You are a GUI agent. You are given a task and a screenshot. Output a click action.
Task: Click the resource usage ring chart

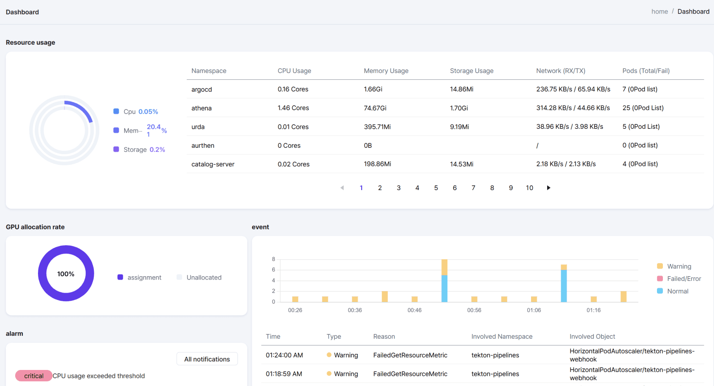[64, 130]
